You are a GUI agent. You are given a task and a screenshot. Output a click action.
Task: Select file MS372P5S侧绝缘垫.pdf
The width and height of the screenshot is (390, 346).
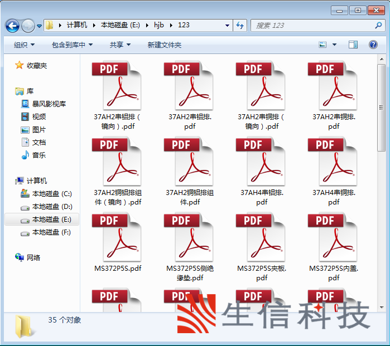(190, 247)
